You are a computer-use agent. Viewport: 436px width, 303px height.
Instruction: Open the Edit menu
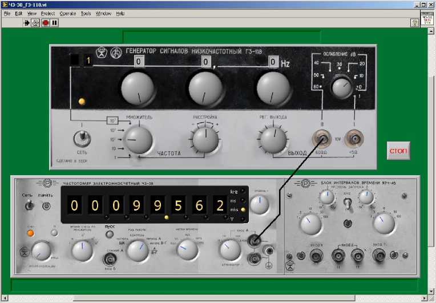[19, 13]
